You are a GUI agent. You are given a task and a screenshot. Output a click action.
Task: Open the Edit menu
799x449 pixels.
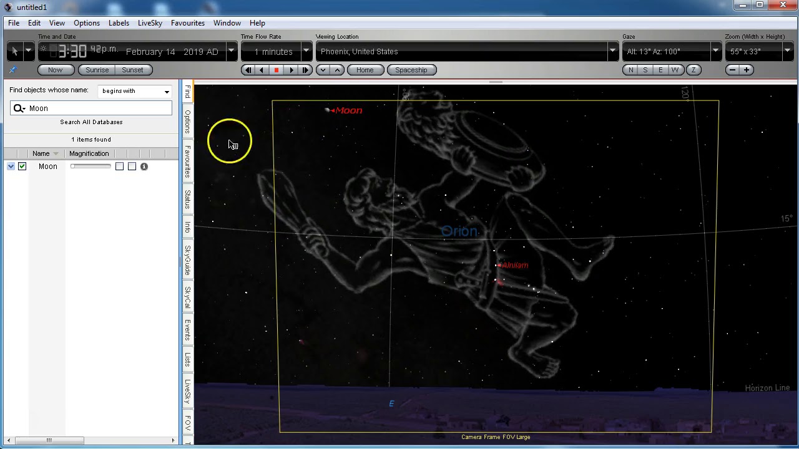(x=34, y=23)
